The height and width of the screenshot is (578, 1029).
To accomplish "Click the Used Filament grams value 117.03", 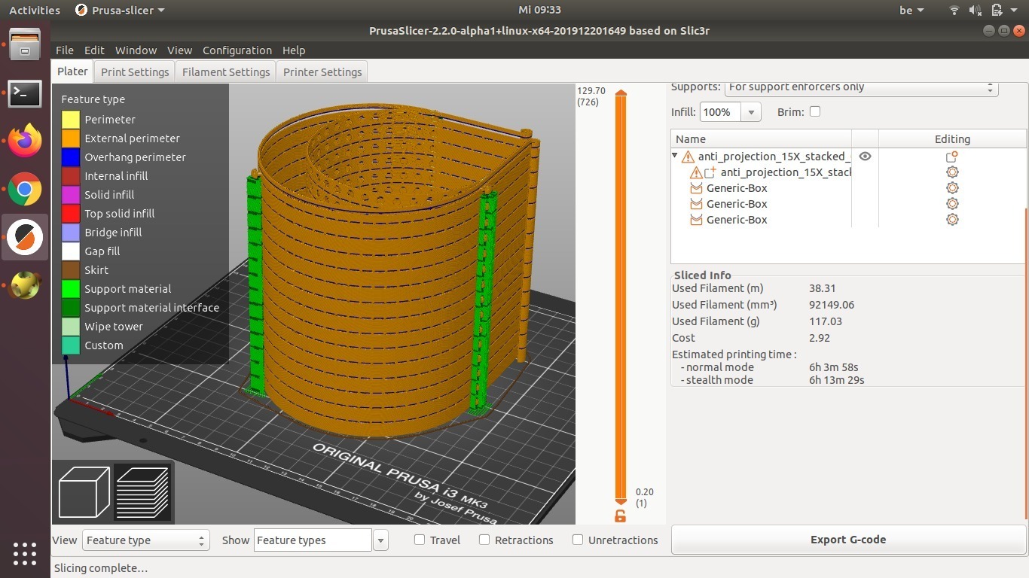I will [x=826, y=321].
